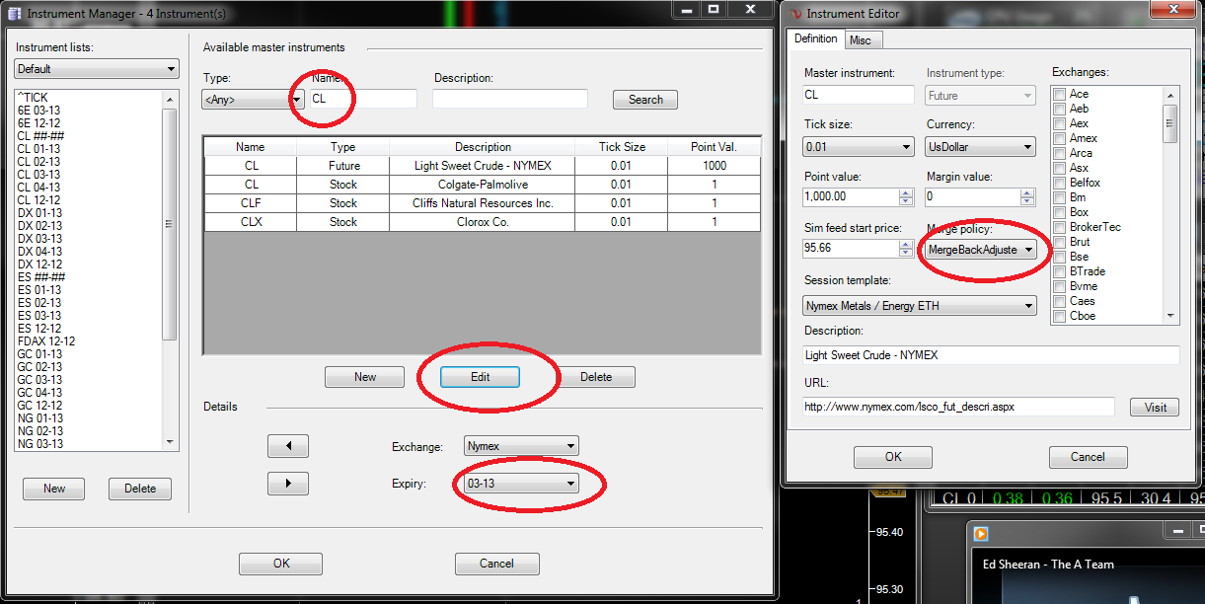Click the Point Val. column header
Screen dimensions: 1205x604
point(715,147)
